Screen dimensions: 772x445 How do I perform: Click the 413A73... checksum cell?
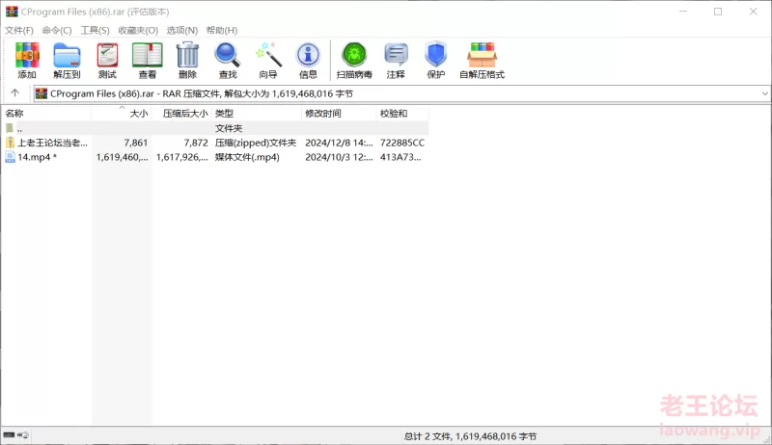click(400, 157)
